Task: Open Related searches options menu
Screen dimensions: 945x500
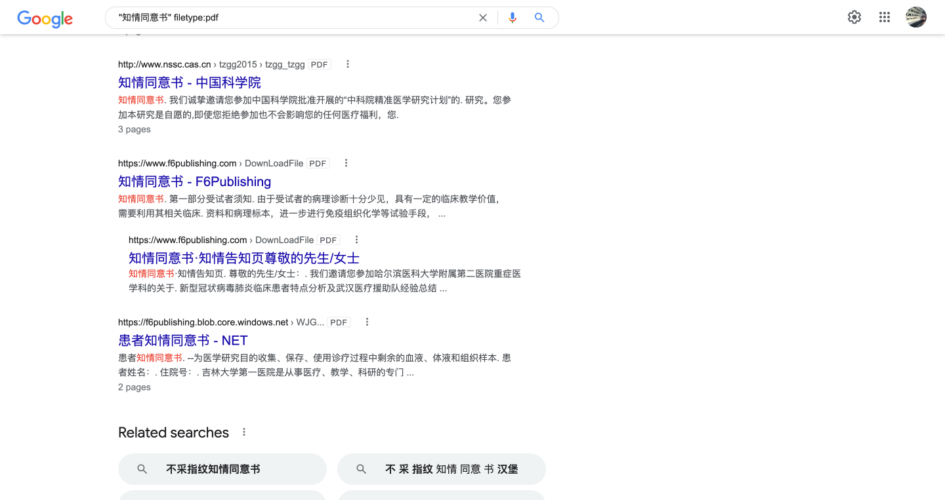Action: [244, 432]
